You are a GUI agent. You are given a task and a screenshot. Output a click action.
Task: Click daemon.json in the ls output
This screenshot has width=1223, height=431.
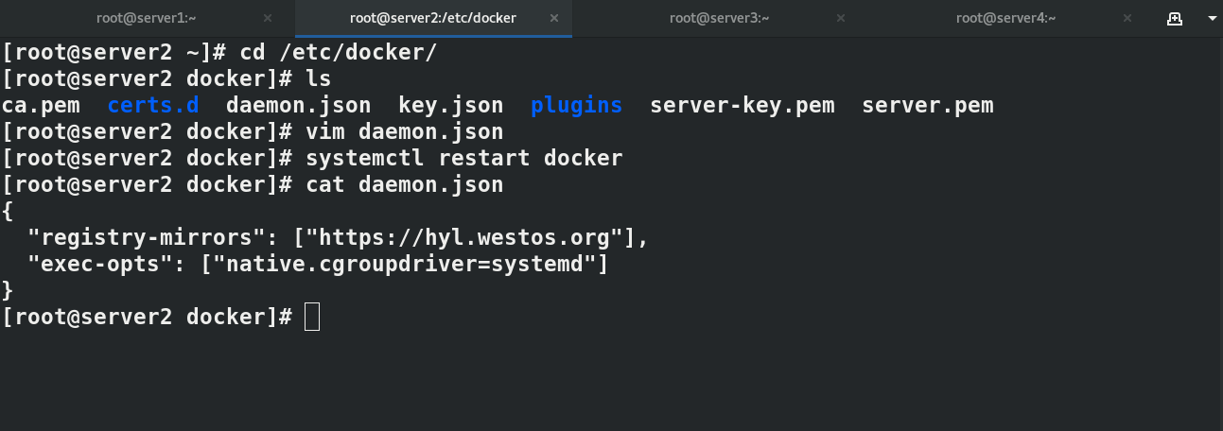pos(298,106)
